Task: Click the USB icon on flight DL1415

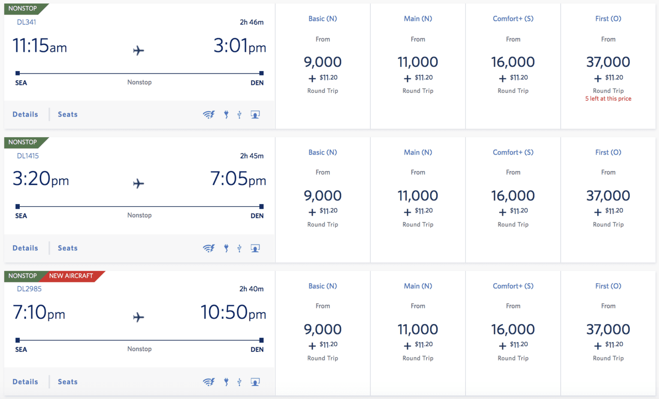Action: pos(239,248)
